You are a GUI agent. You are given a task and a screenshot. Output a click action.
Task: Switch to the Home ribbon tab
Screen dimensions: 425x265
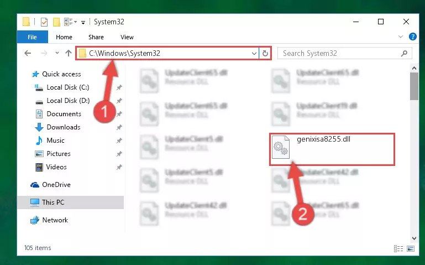pos(64,37)
